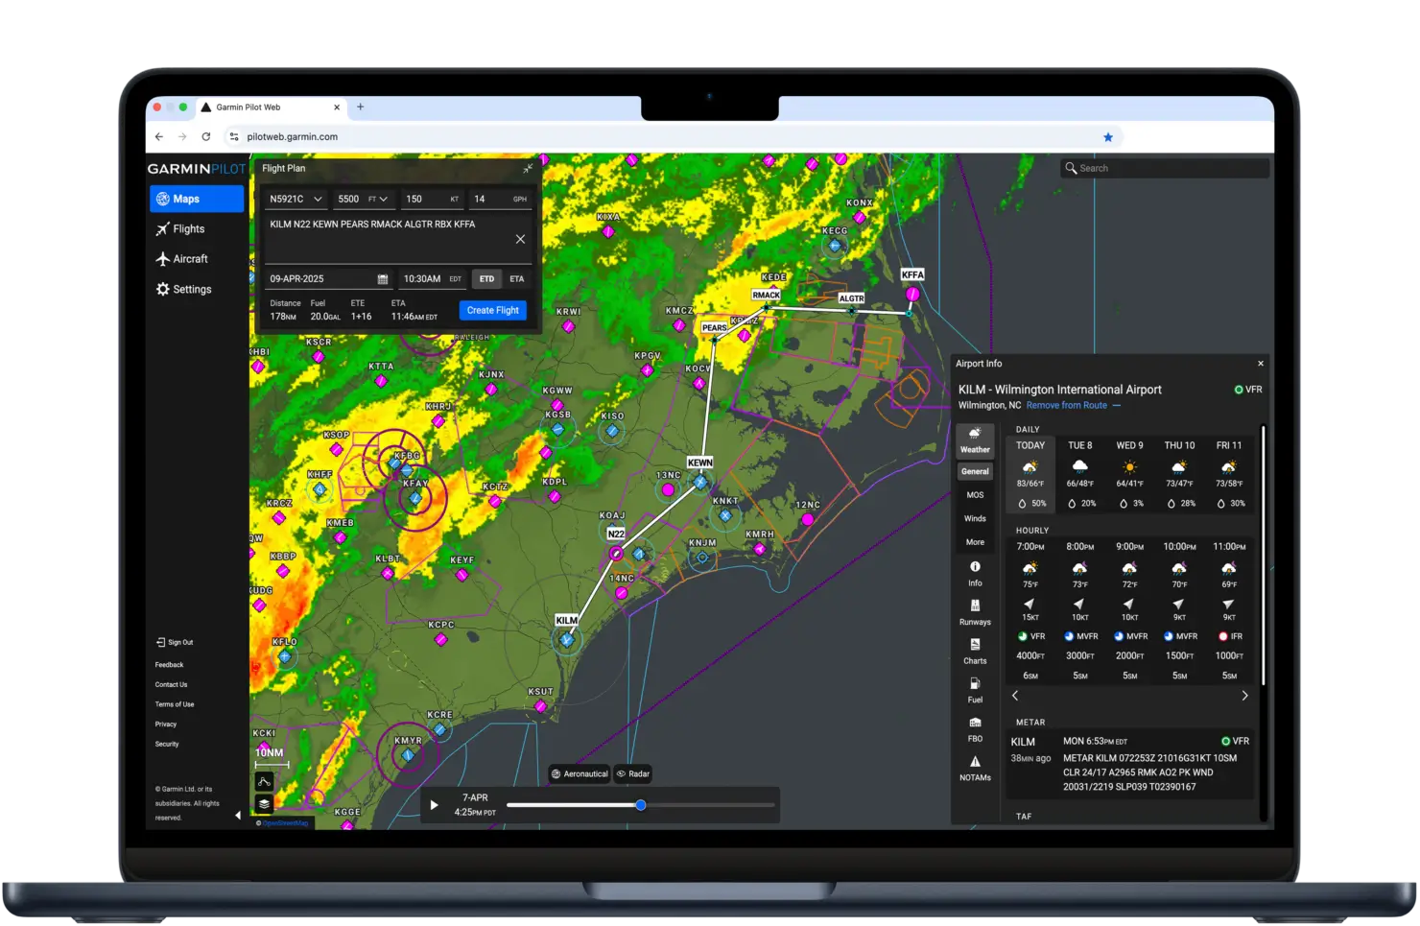The height and width of the screenshot is (926, 1420).
Task: Bookmark this page with the star icon
Action: click(1108, 137)
